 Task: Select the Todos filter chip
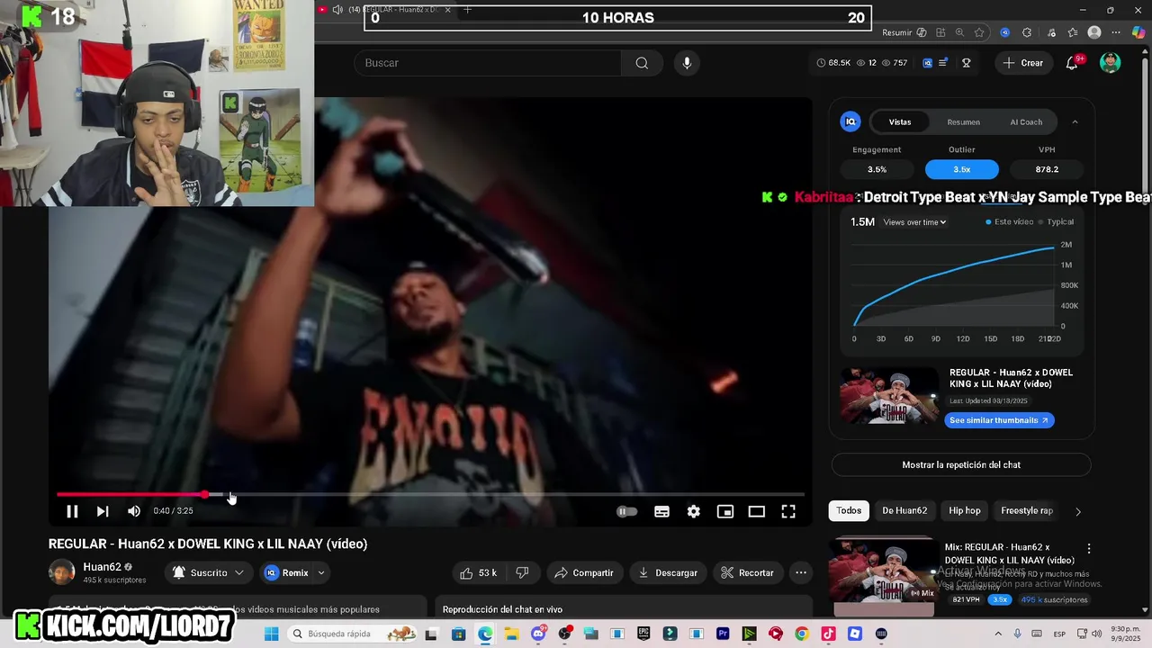[x=849, y=510]
